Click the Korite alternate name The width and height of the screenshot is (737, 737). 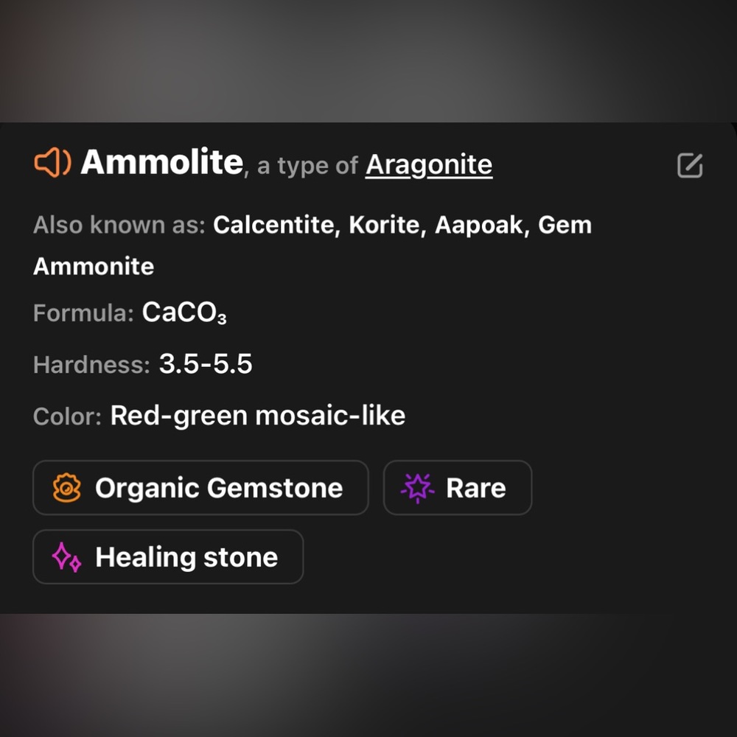[384, 225]
